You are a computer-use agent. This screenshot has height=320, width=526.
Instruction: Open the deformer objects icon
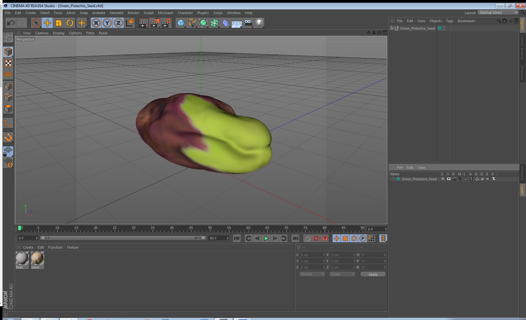(226, 23)
